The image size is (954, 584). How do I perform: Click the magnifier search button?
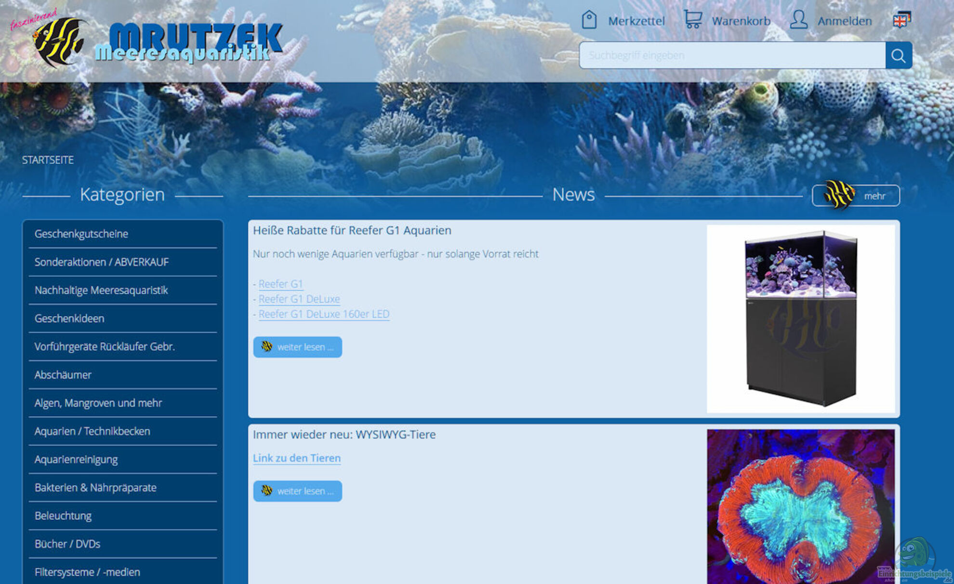898,55
